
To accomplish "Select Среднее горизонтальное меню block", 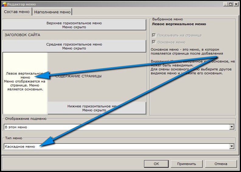I will (74, 46).
